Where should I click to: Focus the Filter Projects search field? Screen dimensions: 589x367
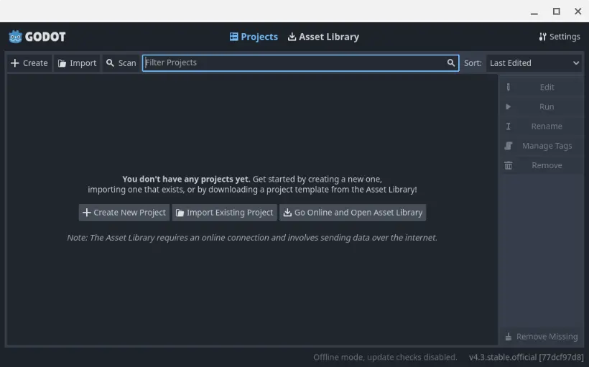[293, 63]
